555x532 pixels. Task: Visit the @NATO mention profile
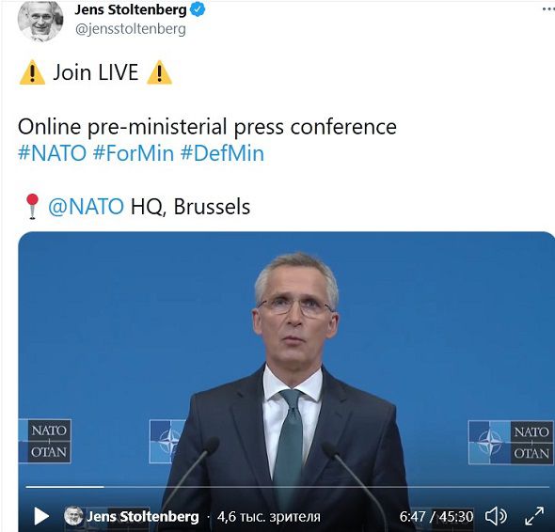tap(86, 207)
